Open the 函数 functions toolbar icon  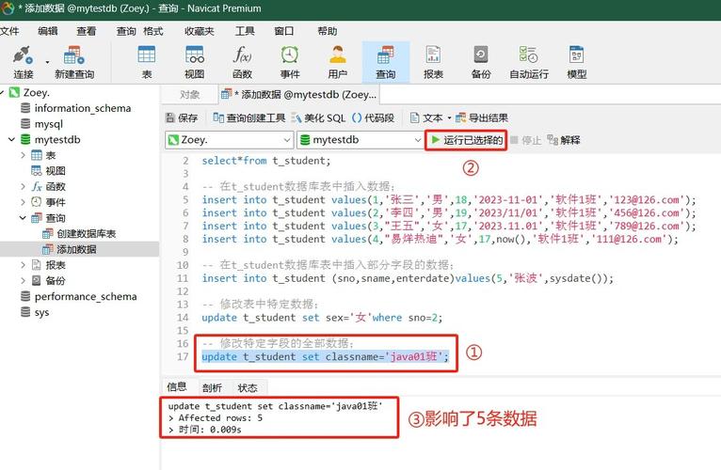[x=242, y=62]
